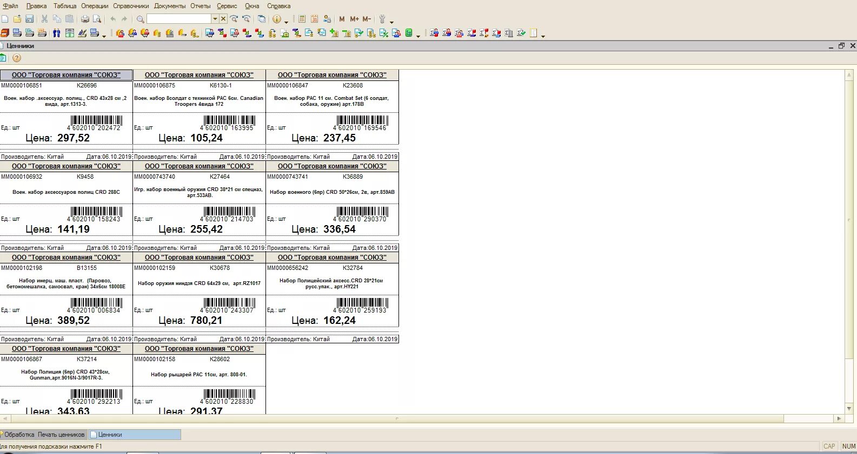Click the NUM indicator in status bar
Image resolution: width=857 pixels, height=454 pixels.
pyautogui.click(x=848, y=446)
